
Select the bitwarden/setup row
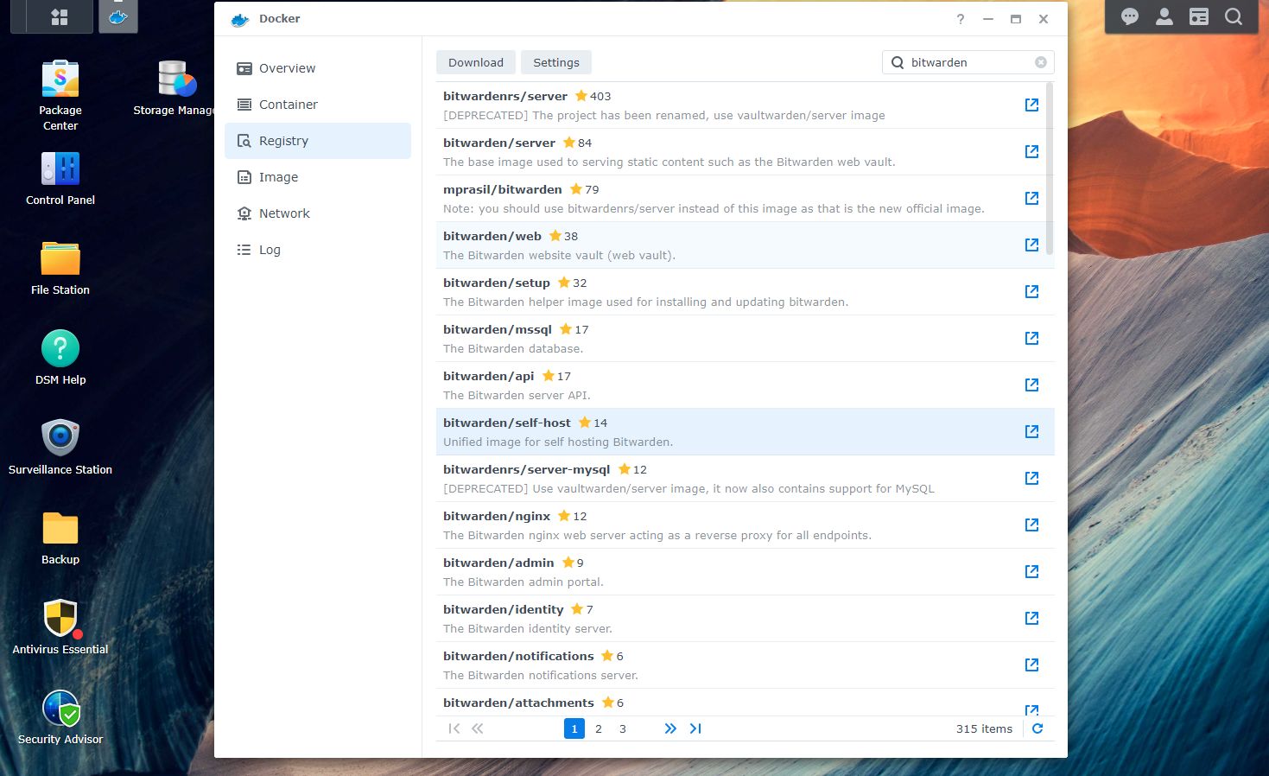[x=746, y=292]
